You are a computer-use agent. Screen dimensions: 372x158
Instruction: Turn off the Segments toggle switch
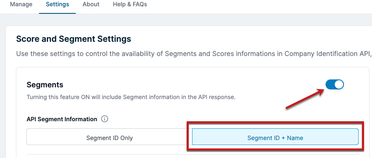point(334,84)
